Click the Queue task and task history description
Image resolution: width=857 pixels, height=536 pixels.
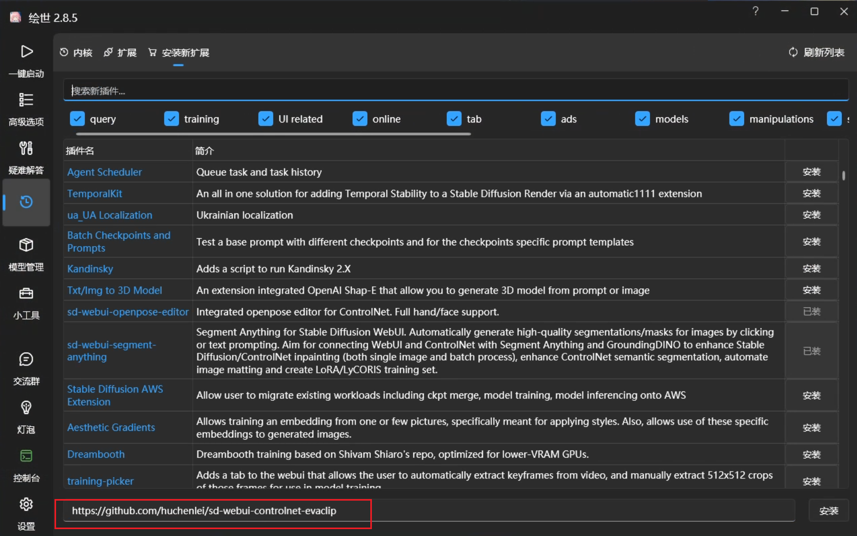click(x=259, y=172)
